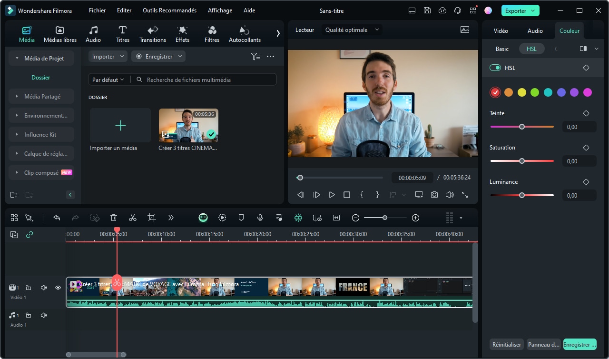Expand the Influence Kit section

click(x=41, y=134)
